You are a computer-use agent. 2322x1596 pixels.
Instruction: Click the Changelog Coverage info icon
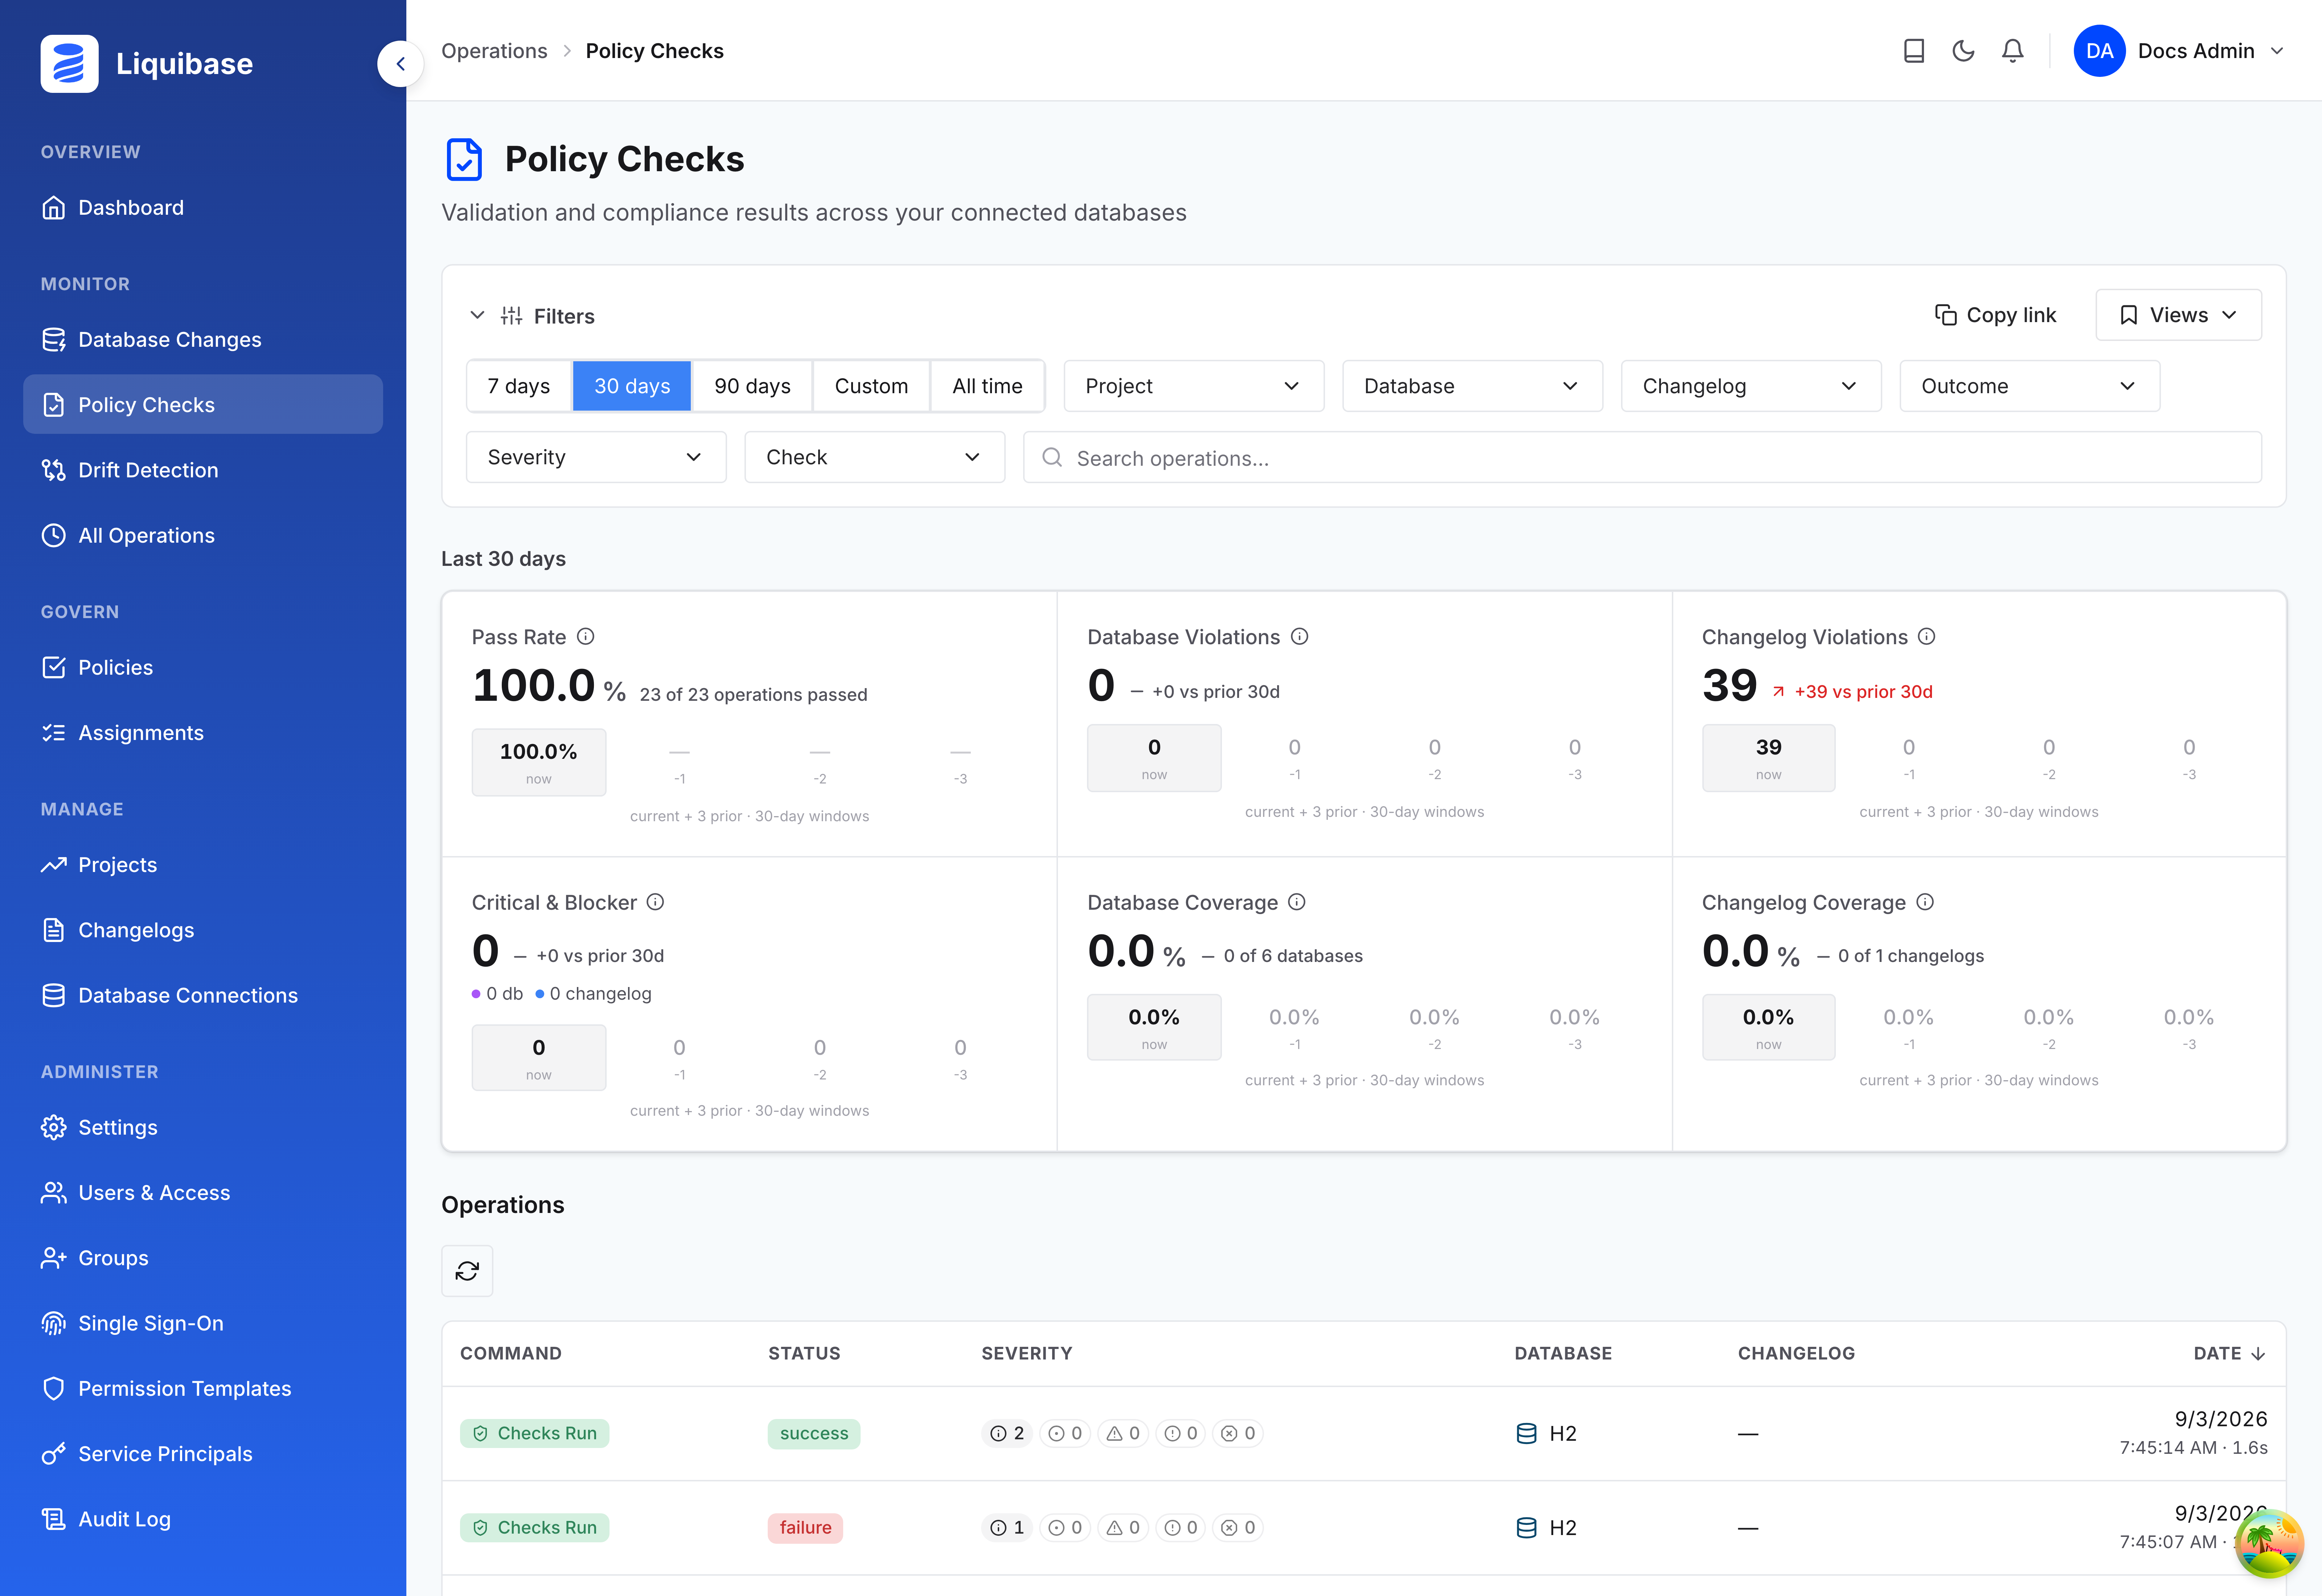point(1925,902)
